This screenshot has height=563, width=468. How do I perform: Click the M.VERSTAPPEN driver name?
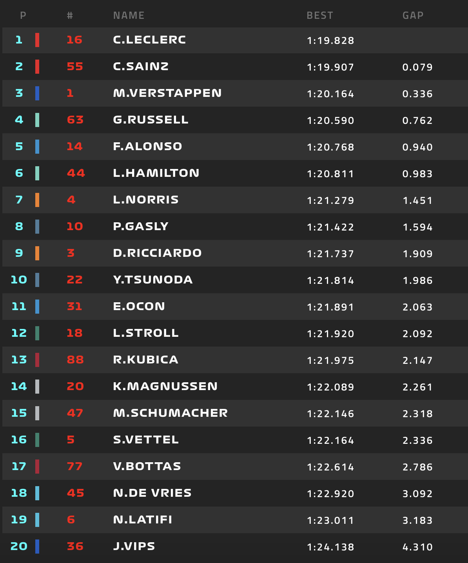coord(167,93)
